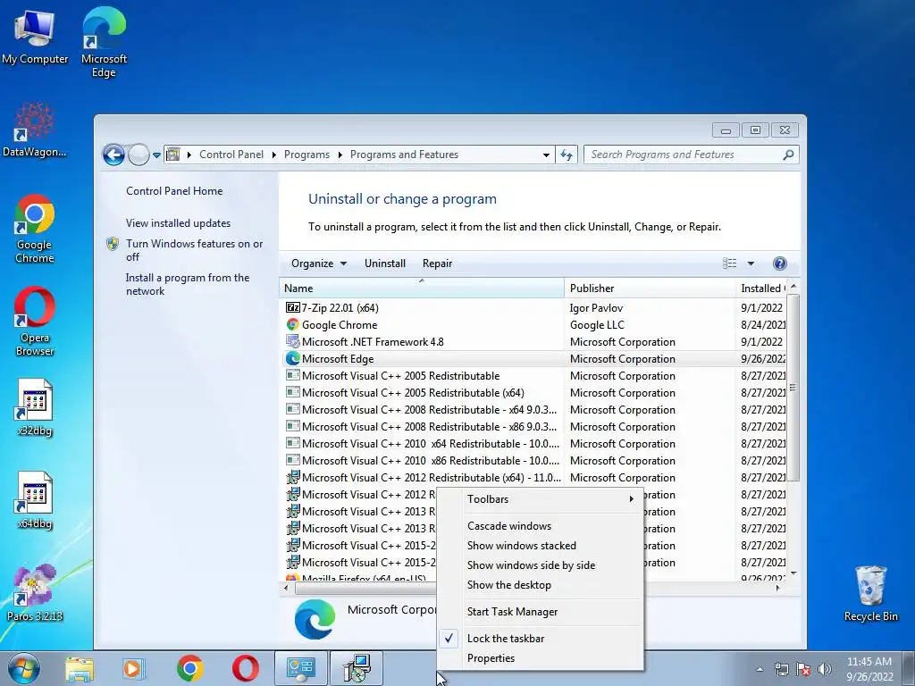Viewport: 915px width, 686px height.
Task: Refresh the Programs and Features address bar
Action: [x=566, y=155]
